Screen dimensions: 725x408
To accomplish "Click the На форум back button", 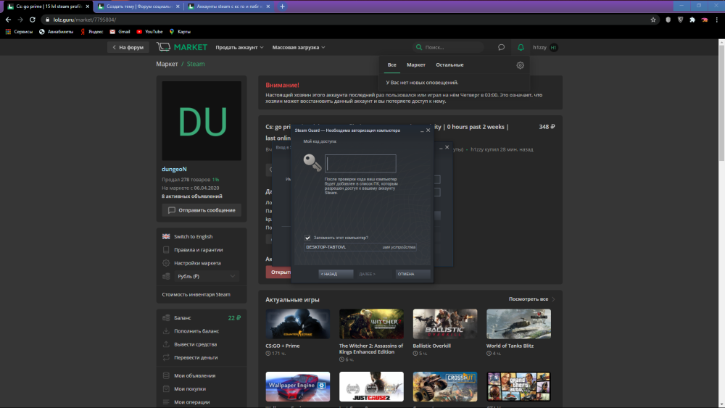I will pos(128,47).
